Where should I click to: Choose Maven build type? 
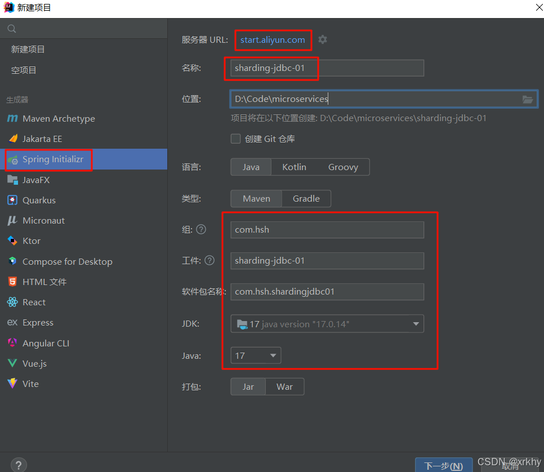[x=256, y=198]
